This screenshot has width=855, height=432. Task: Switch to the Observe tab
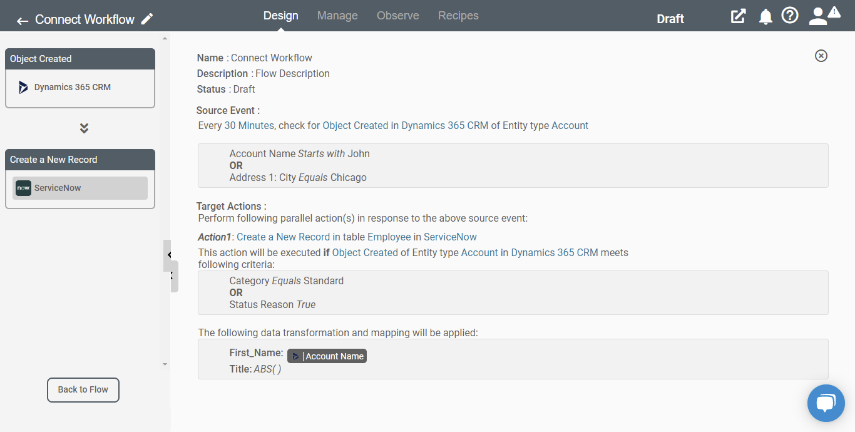398,16
